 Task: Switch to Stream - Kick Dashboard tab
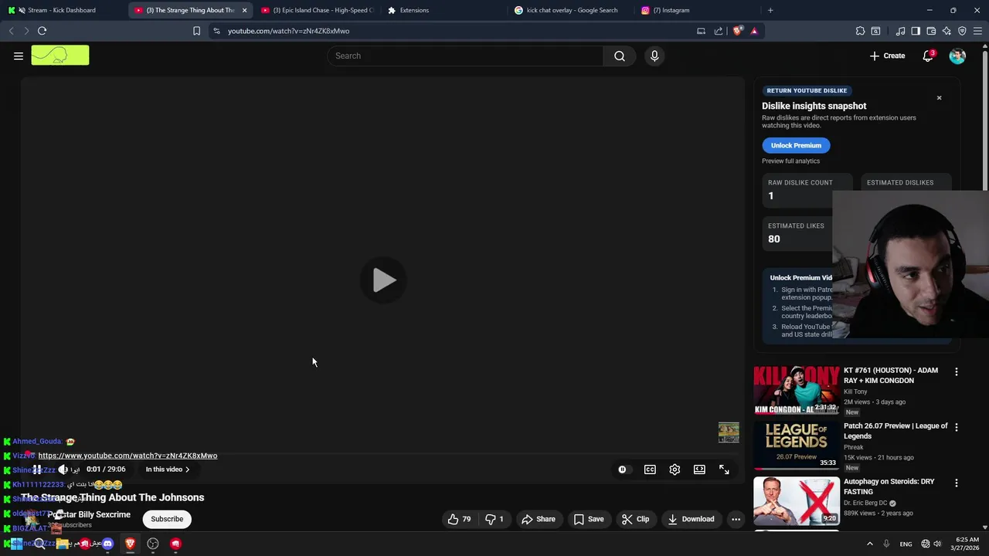point(62,10)
